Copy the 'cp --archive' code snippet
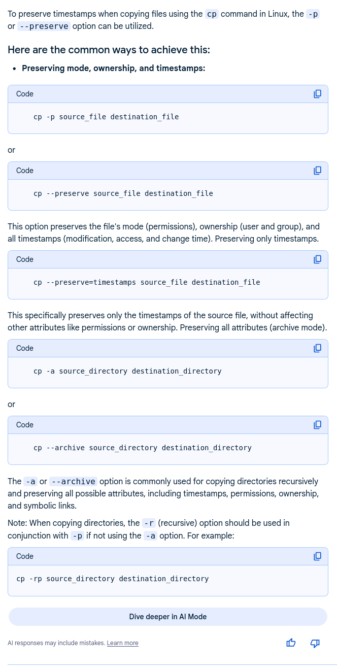Viewport: 337px width, 670px height. coord(318,425)
